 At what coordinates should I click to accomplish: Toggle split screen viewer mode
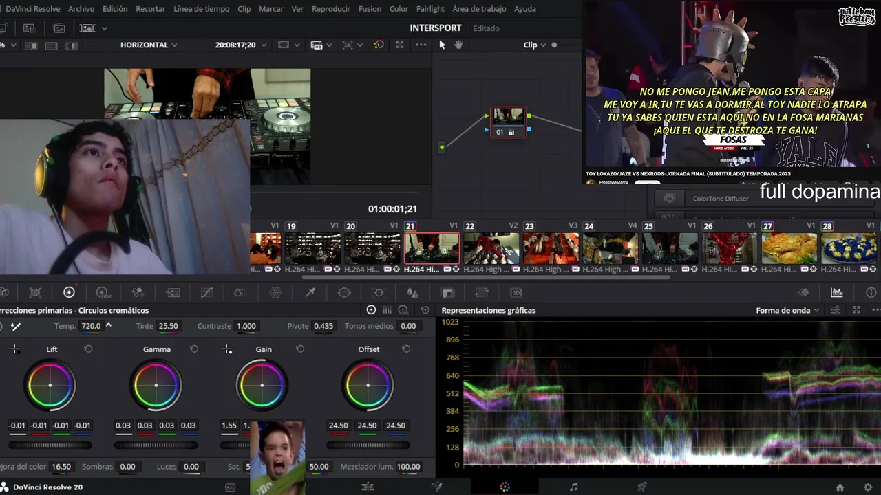point(51,45)
